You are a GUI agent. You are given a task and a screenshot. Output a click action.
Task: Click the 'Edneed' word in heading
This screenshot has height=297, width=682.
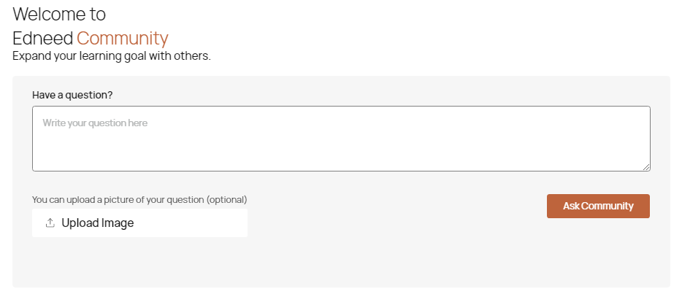click(x=42, y=38)
